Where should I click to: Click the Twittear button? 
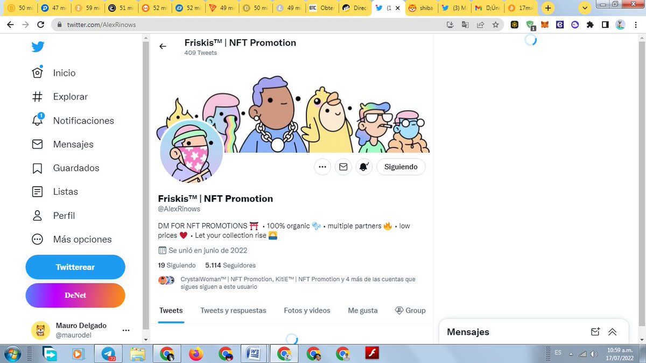[75, 267]
